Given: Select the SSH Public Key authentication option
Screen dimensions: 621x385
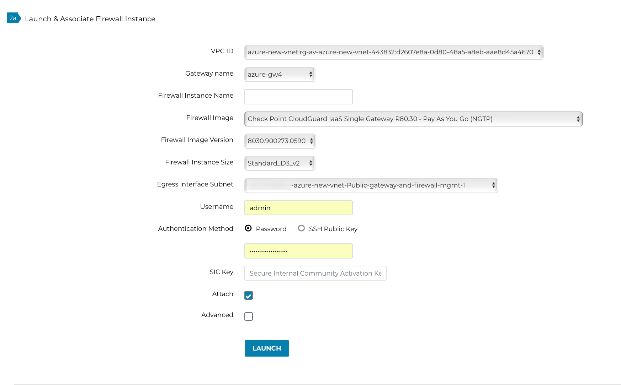Looking at the screenshot, I should [301, 228].
